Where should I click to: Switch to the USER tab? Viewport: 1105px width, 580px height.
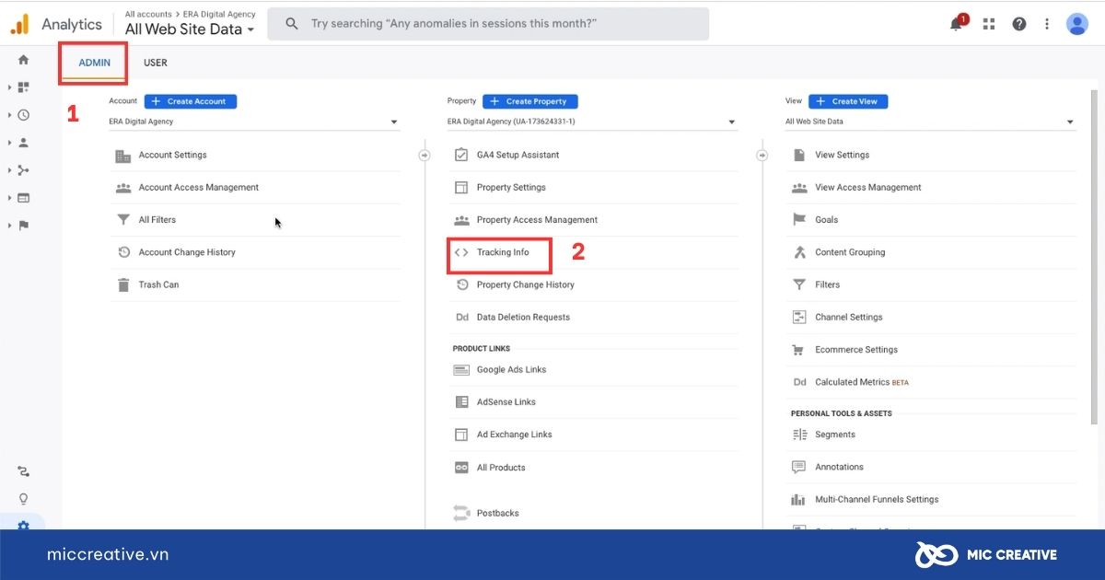click(156, 63)
